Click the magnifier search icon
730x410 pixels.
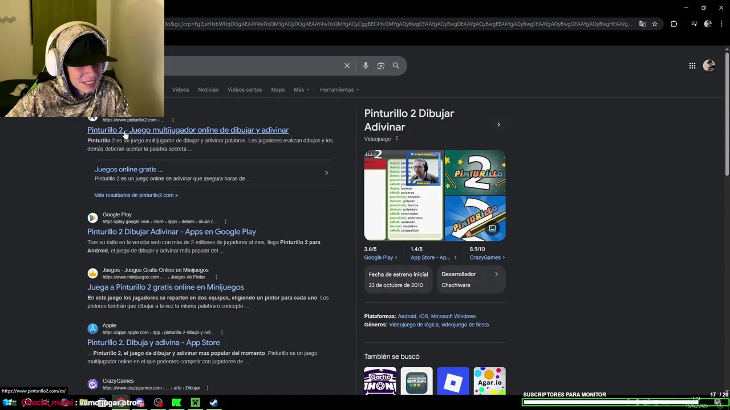click(396, 65)
